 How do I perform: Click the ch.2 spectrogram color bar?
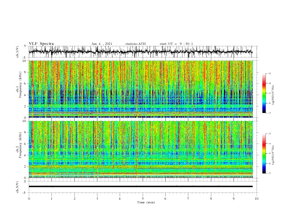tap(264, 153)
